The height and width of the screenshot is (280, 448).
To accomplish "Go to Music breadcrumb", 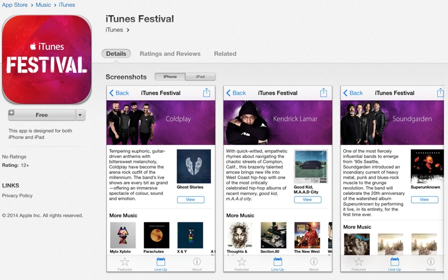I will (x=43, y=5).
